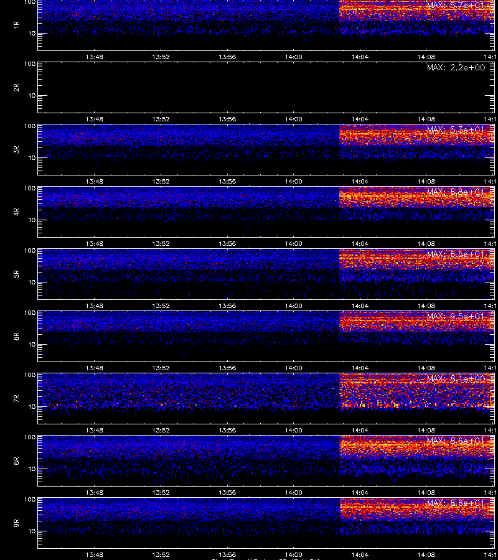
Task: Click the 14:00 time label below panel 4R
Action: pyautogui.click(x=294, y=243)
